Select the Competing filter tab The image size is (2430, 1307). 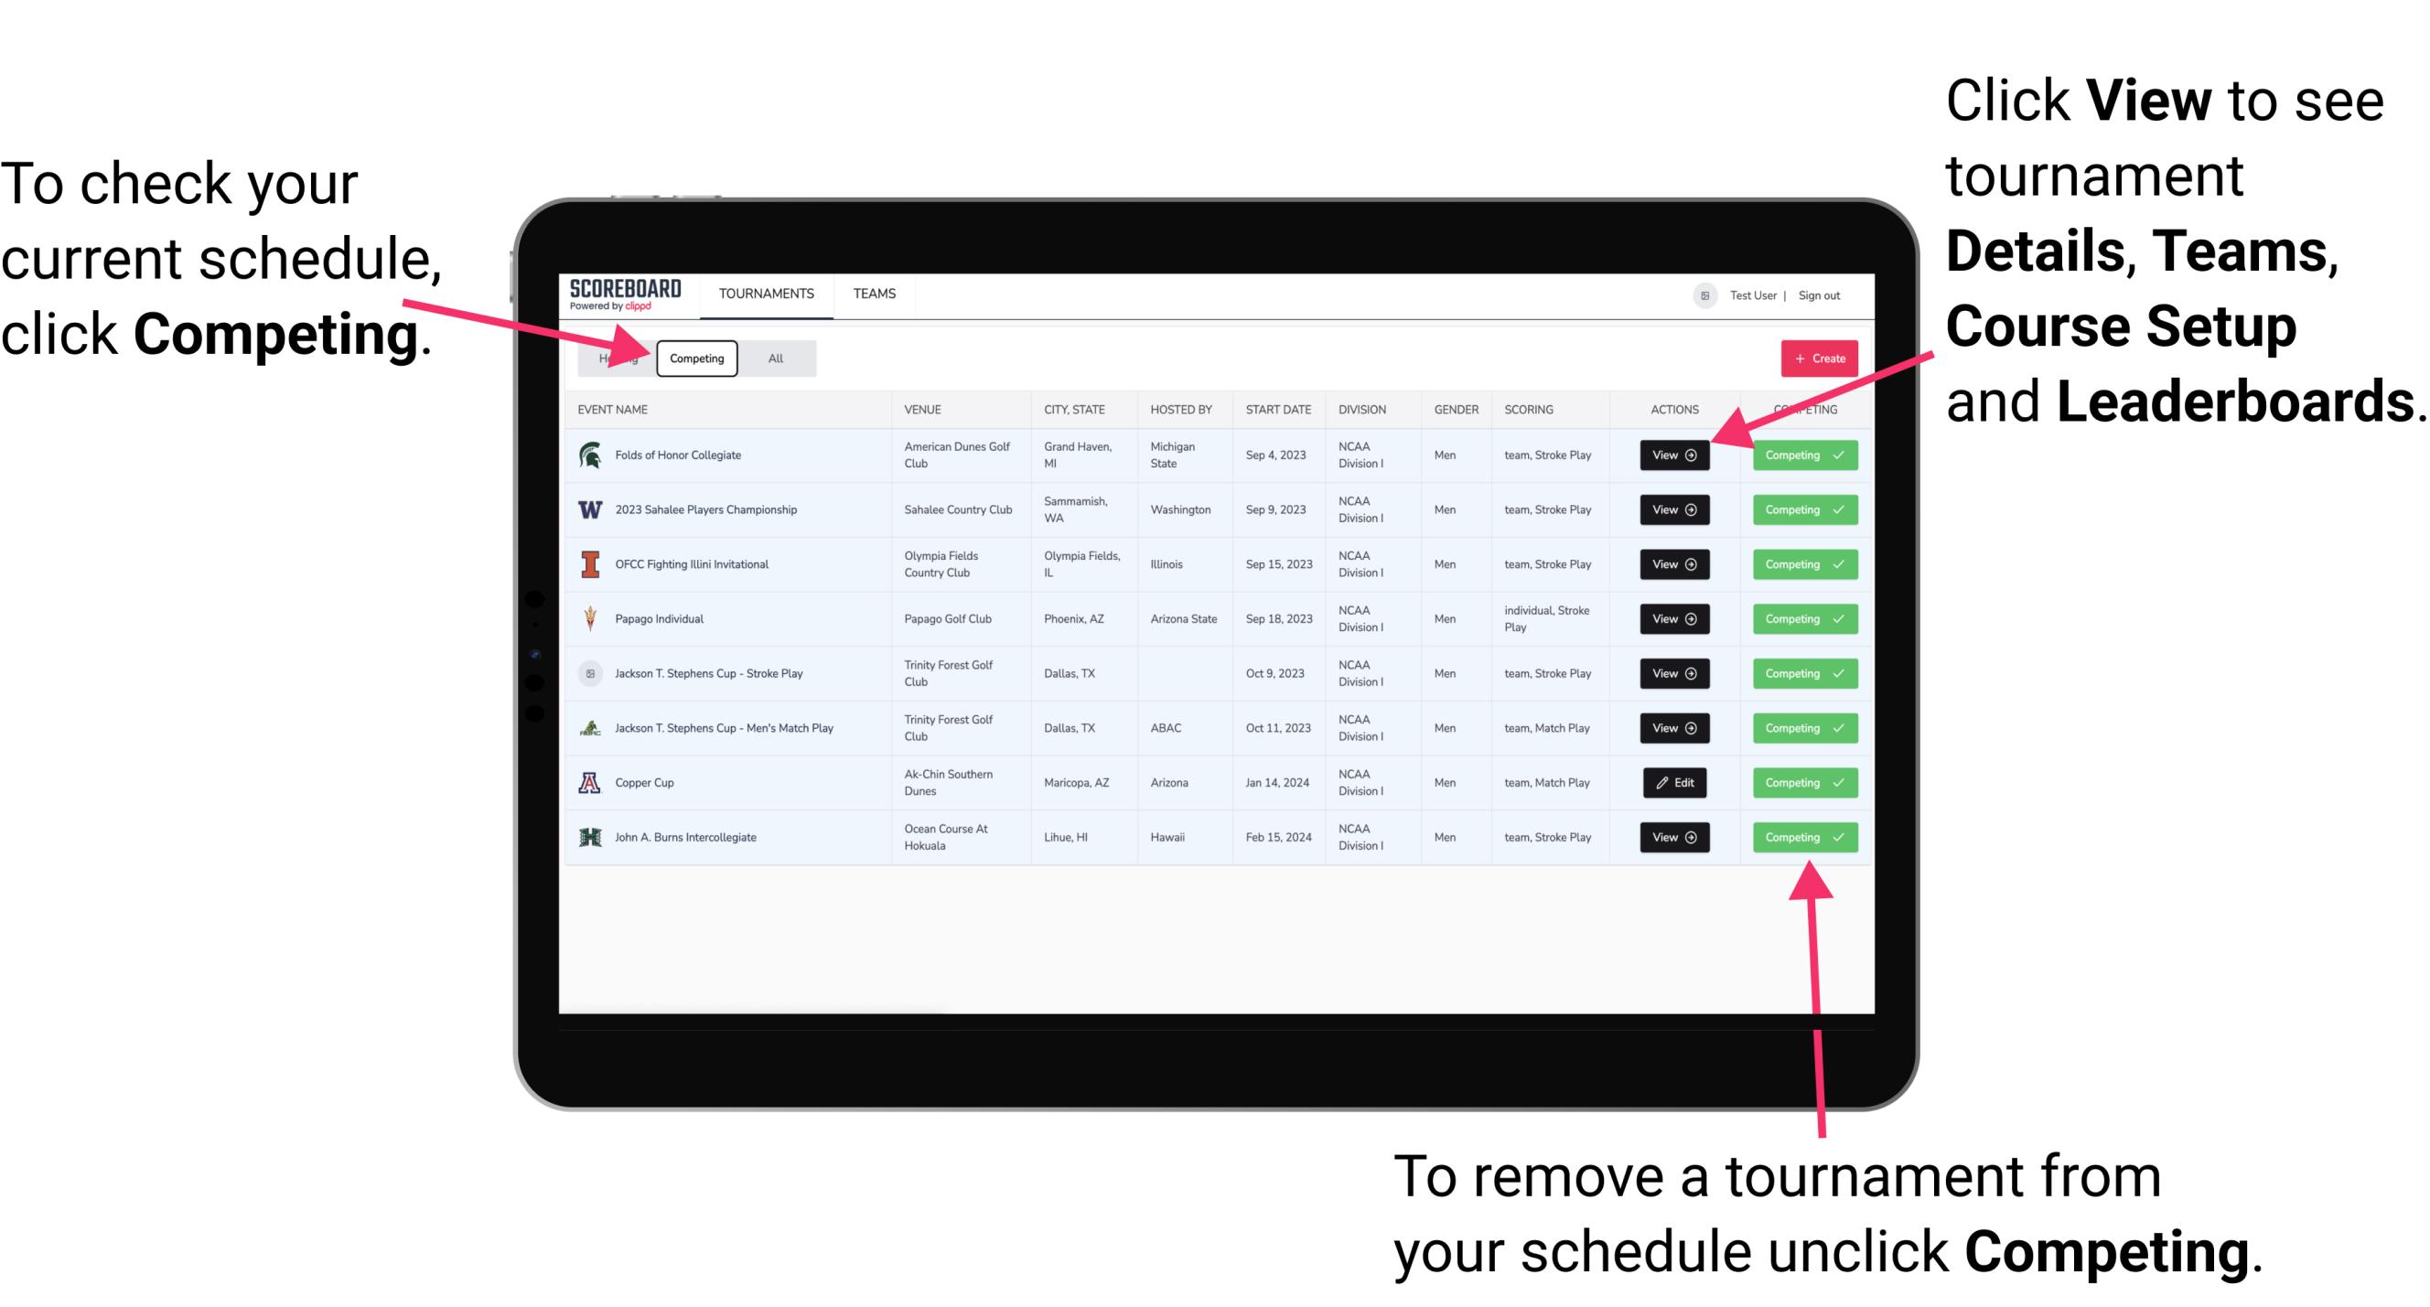point(695,358)
